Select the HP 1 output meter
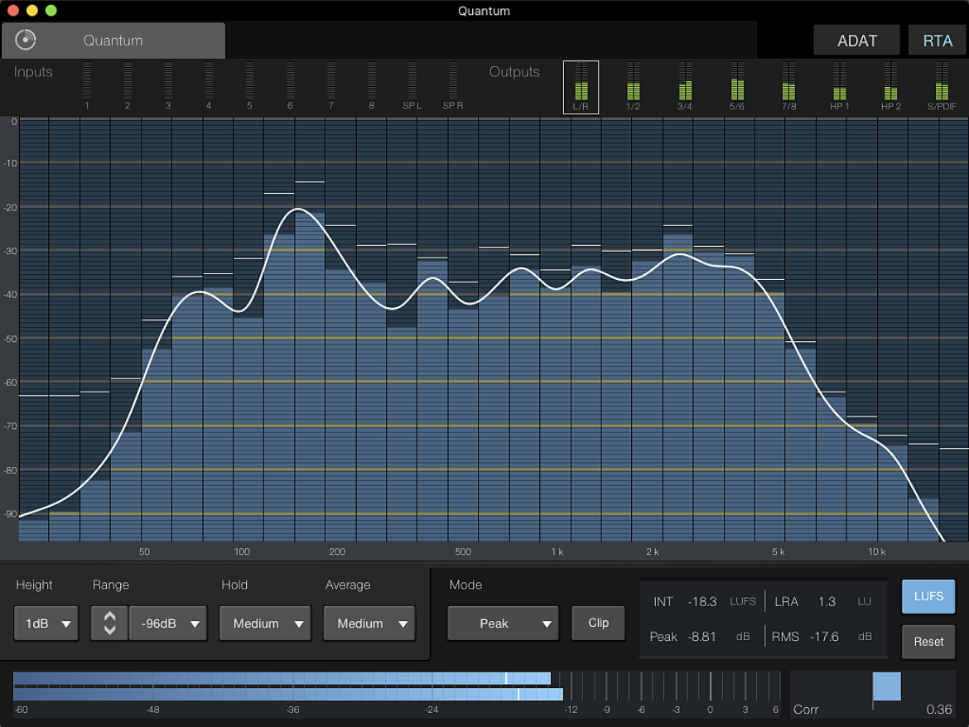 click(x=839, y=86)
